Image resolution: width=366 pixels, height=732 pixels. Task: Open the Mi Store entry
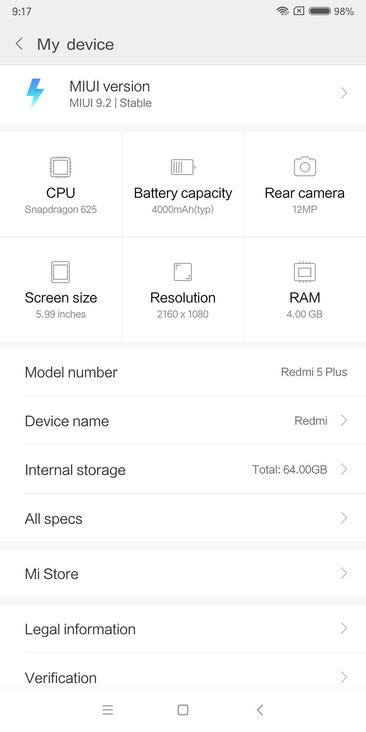(x=183, y=574)
